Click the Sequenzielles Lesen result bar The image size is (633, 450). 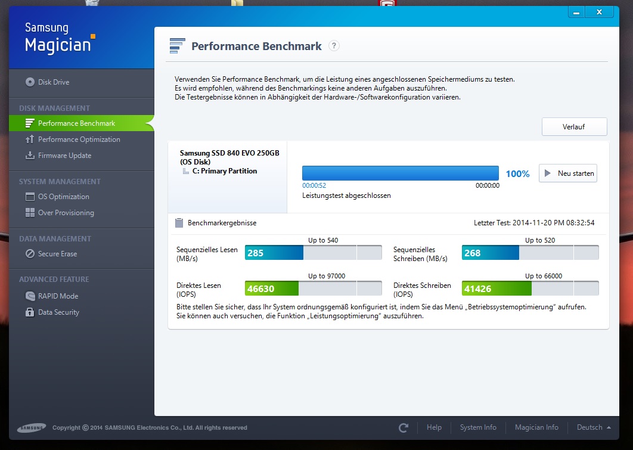click(x=314, y=253)
